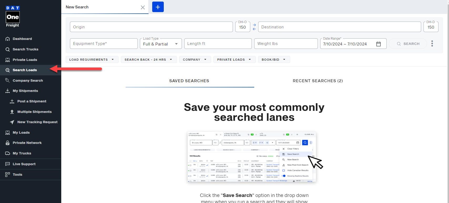Switch to RECENT SEARCHES (2) tab
The width and height of the screenshot is (449, 203).
[318, 81]
